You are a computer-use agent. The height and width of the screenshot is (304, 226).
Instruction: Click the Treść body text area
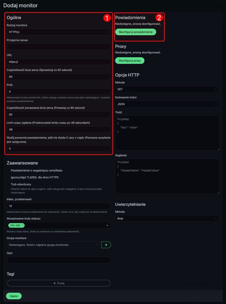pos(167,133)
